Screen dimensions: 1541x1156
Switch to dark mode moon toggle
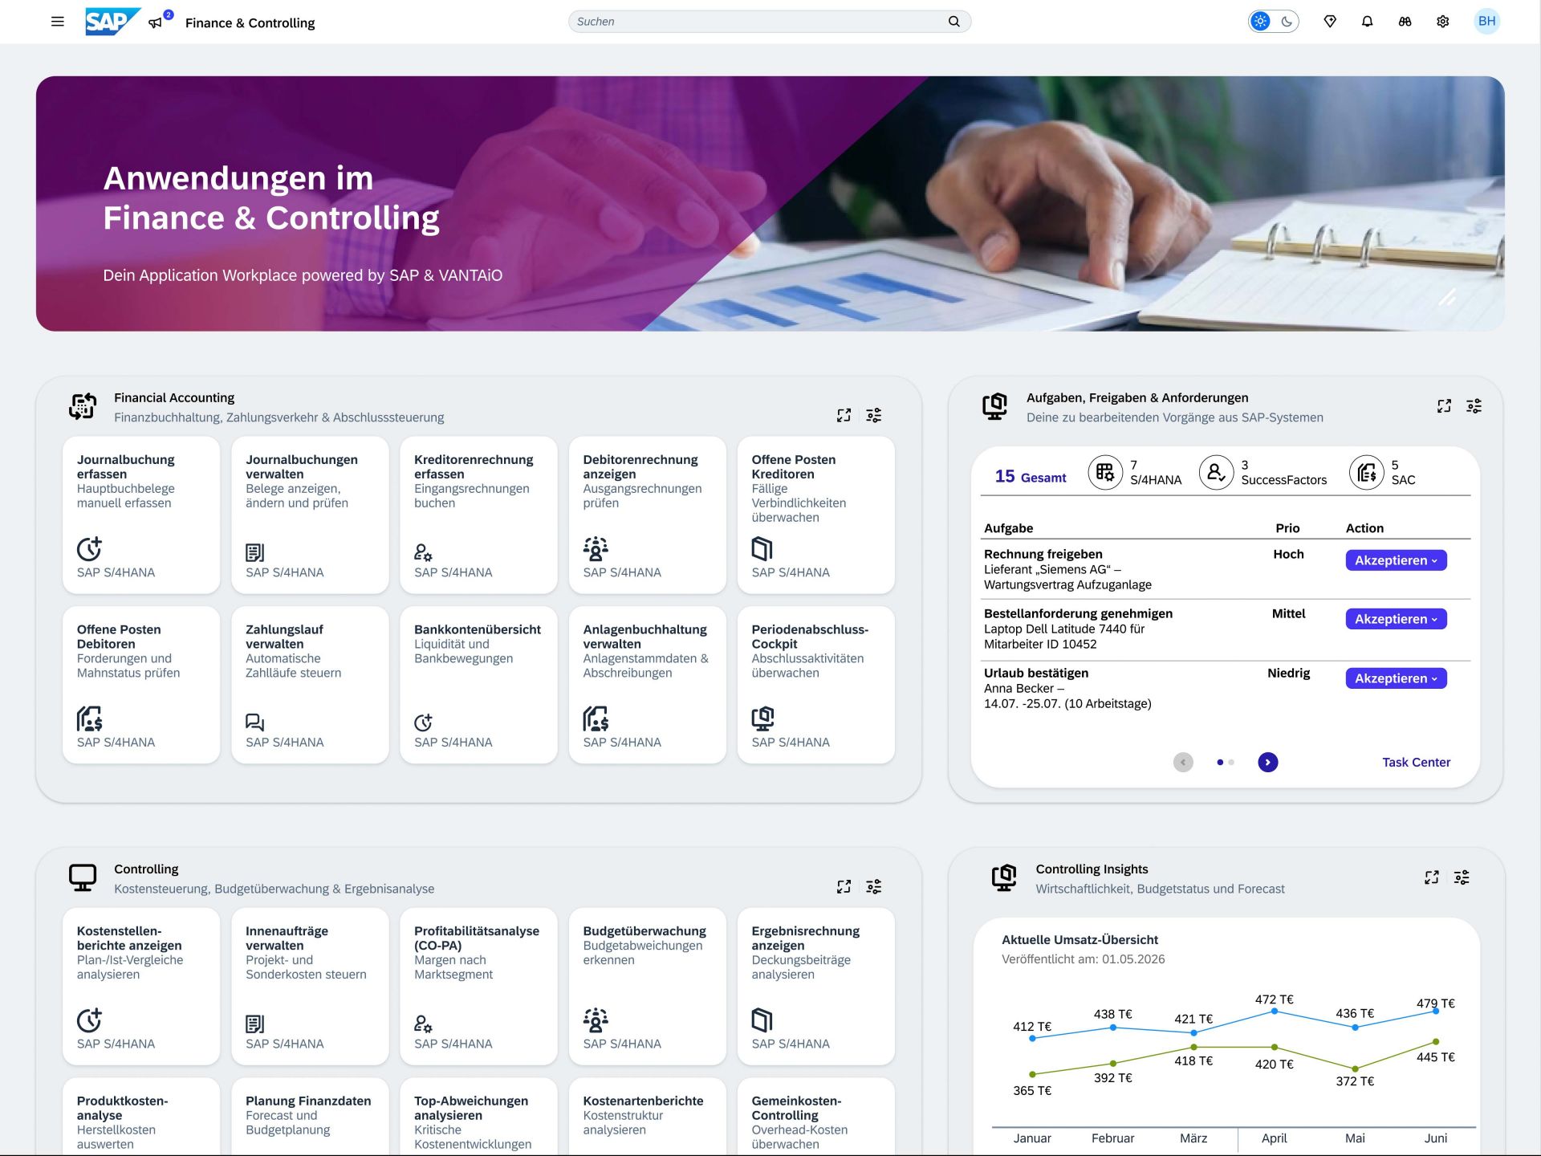coord(1287,22)
